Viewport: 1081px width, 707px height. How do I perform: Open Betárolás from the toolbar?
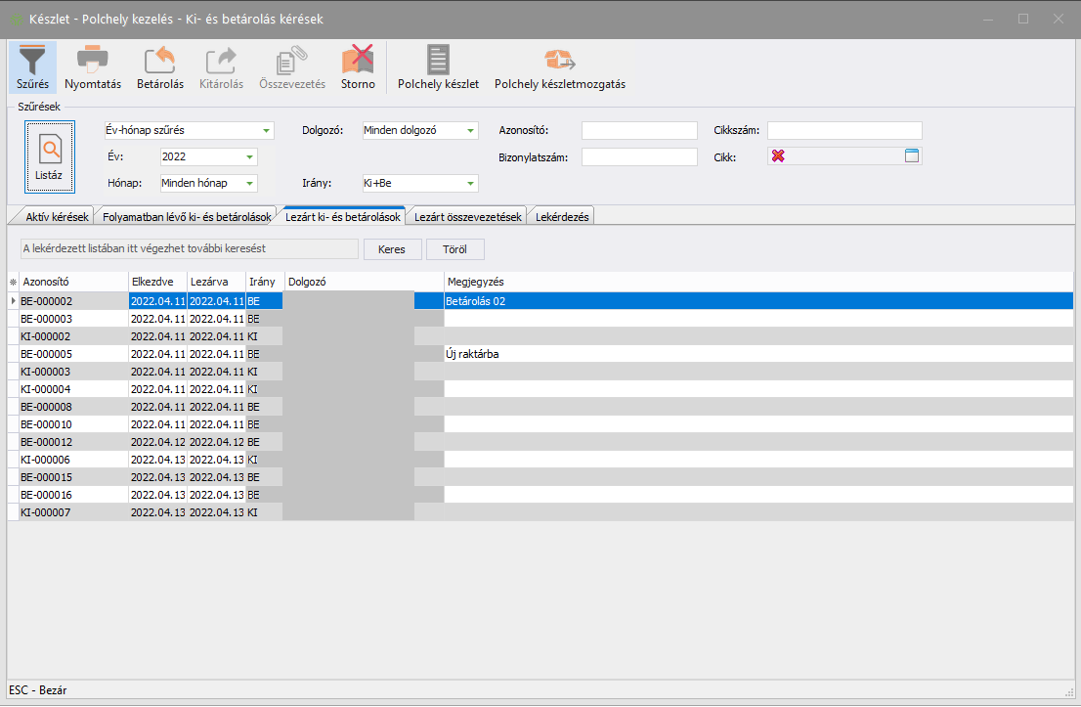pyautogui.click(x=160, y=61)
